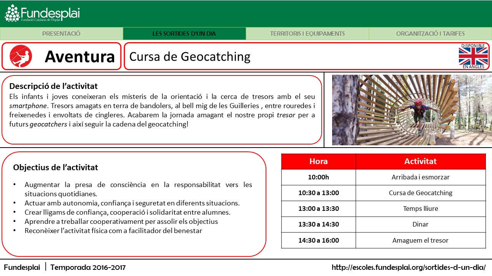Open the Presentació tab

[61, 34]
